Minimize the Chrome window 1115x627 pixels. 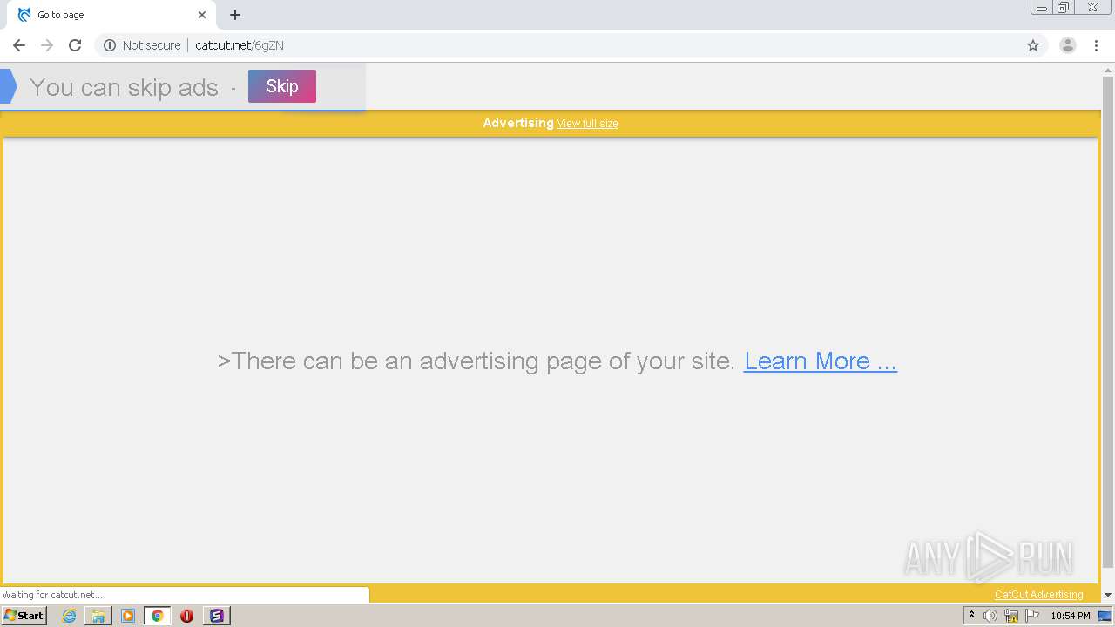point(1042,8)
